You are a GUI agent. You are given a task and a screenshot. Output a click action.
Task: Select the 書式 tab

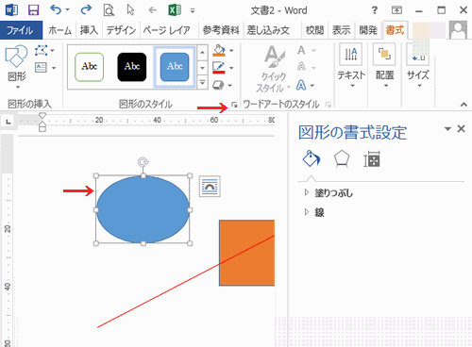(395, 30)
